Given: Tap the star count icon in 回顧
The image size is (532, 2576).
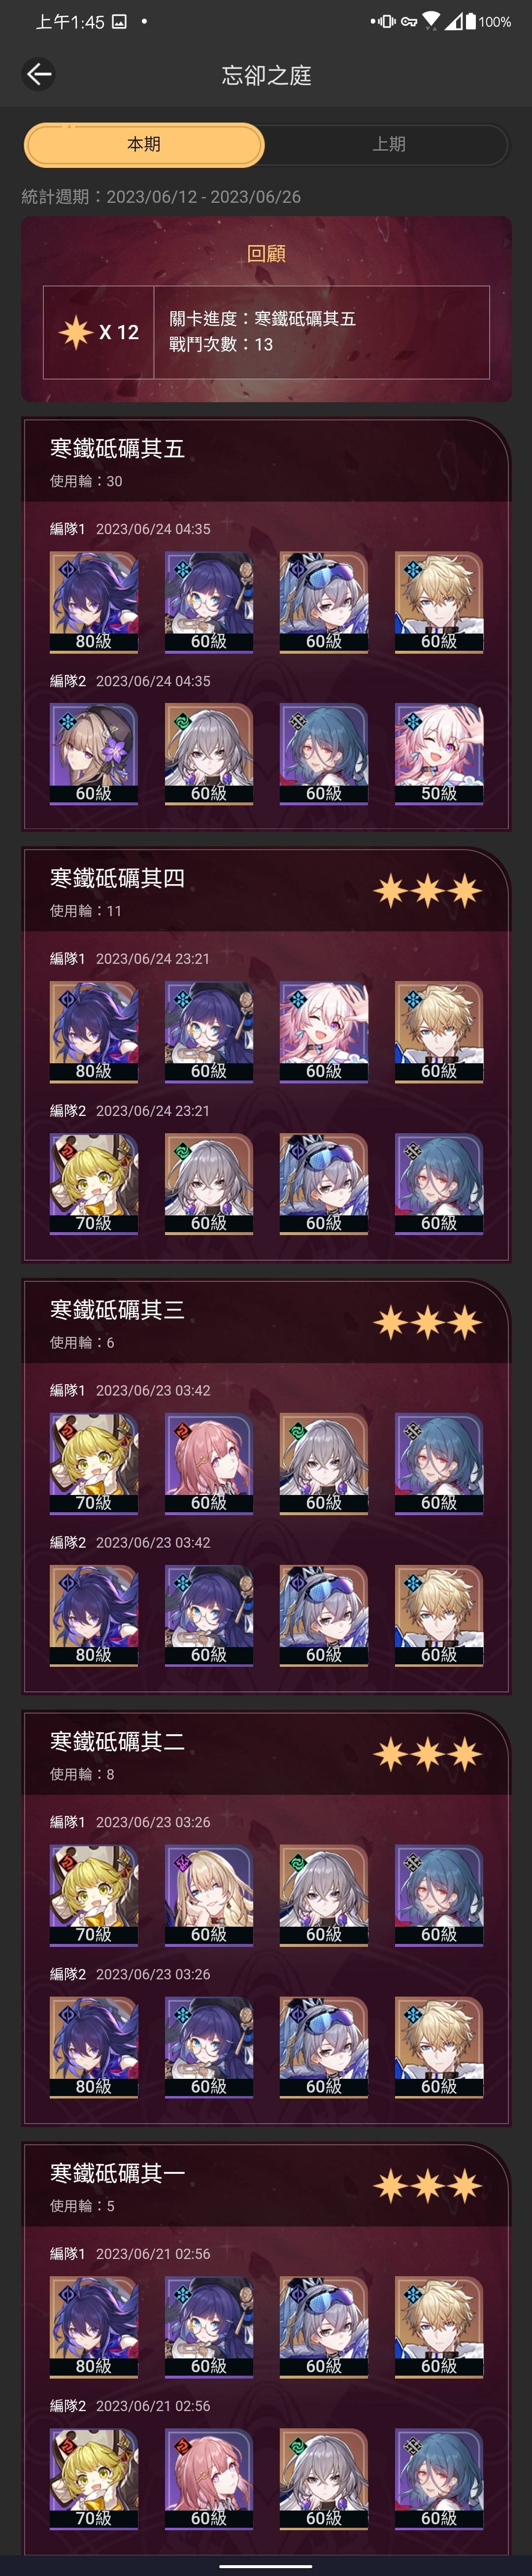Looking at the screenshot, I should coord(75,332).
